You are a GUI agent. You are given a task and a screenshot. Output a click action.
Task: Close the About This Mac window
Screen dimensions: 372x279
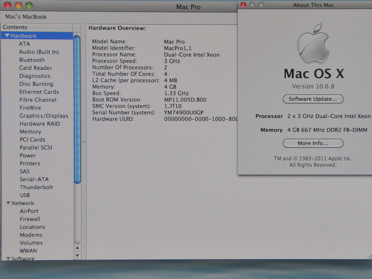(x=243, y=5)
